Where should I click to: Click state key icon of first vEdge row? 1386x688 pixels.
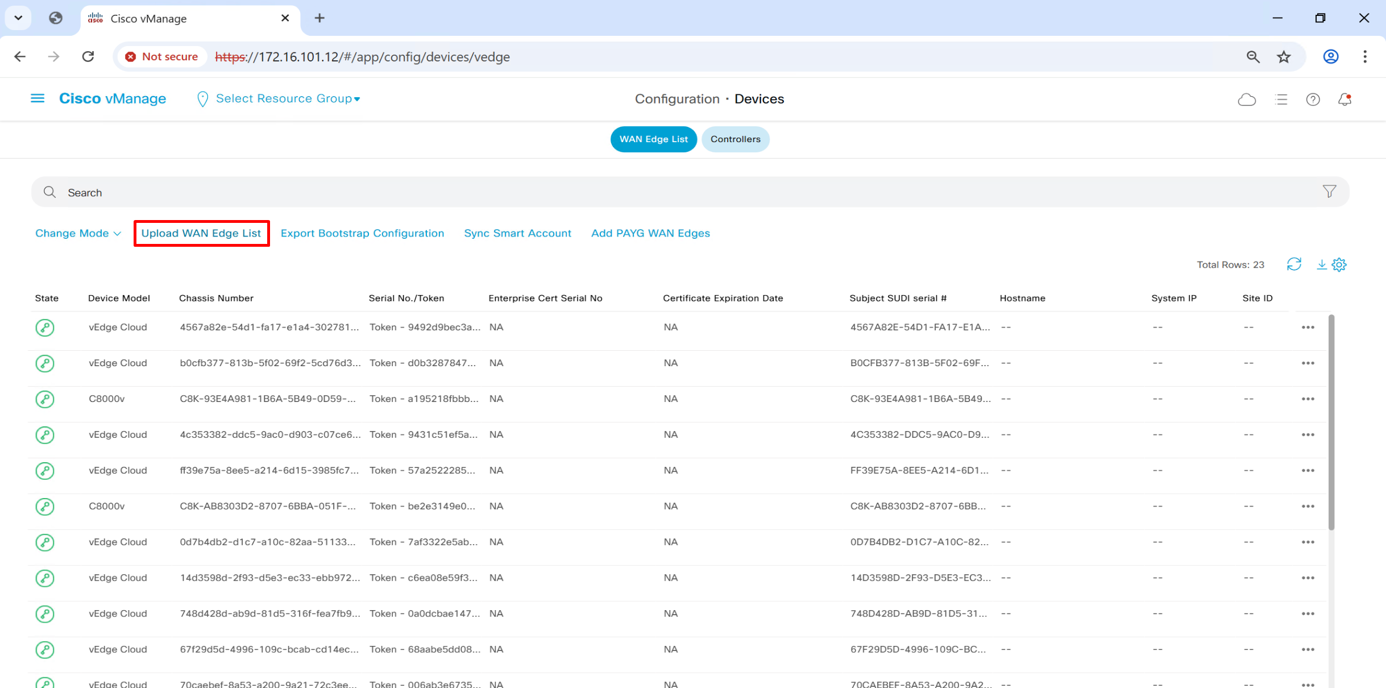45,328
